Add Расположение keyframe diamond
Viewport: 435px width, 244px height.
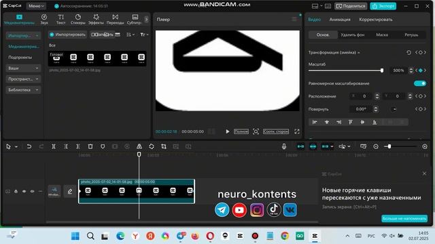tap(421, 96)
